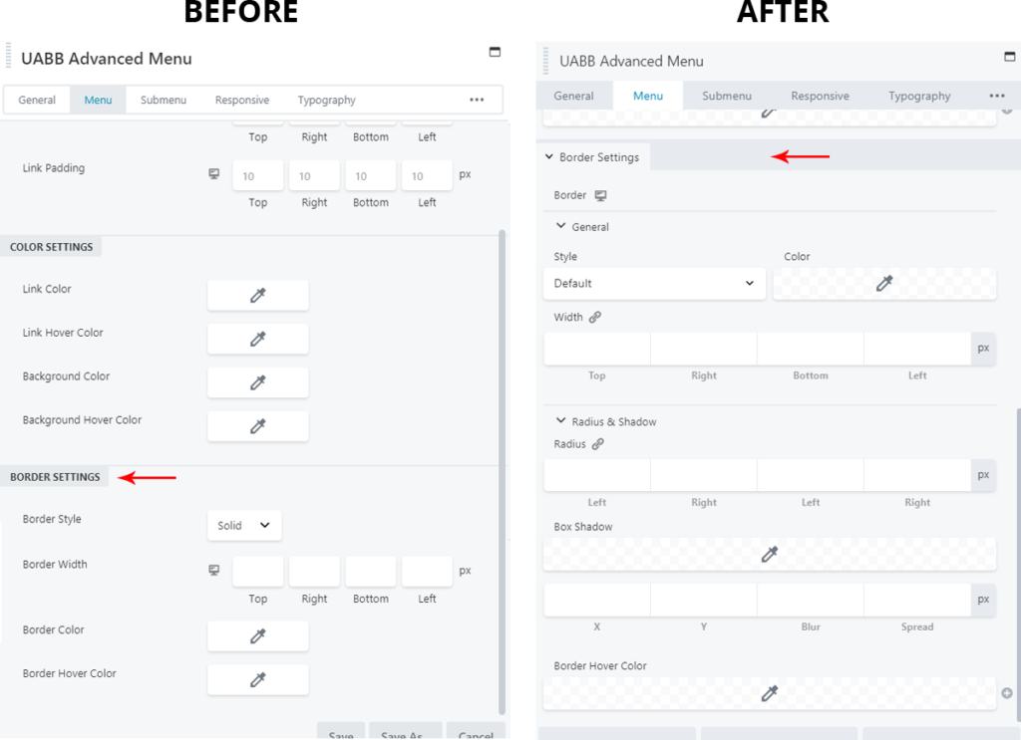Click the Blur box shadow input field

point(810,601)
